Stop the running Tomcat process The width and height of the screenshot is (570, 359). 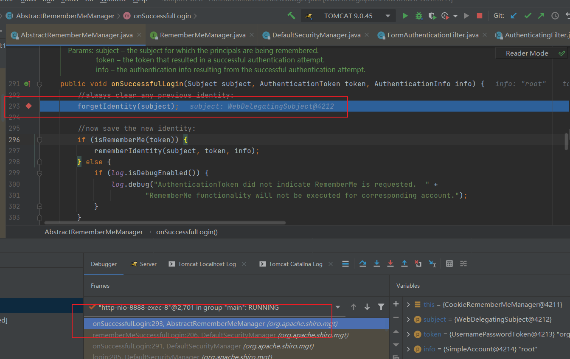480,16
